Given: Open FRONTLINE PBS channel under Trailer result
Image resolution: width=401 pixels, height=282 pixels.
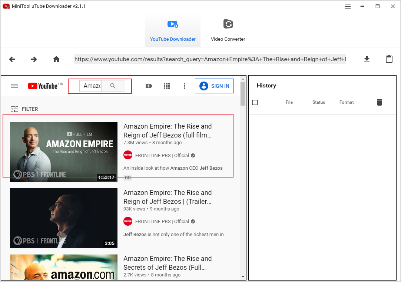Looking at the screenshot, I should pyautogui.click(x=162, y=221).
